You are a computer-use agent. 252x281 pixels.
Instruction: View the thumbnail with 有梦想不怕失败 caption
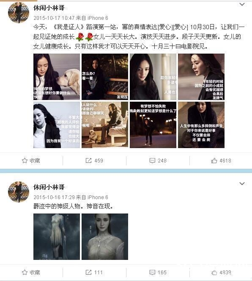click(153, 125)
